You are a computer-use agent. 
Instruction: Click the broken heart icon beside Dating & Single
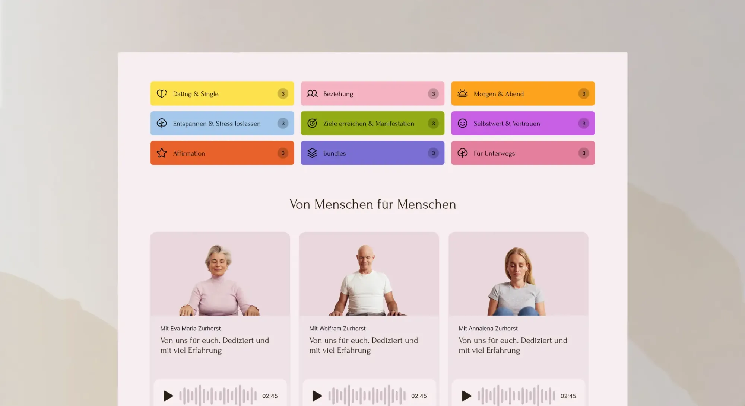point(162,94)
